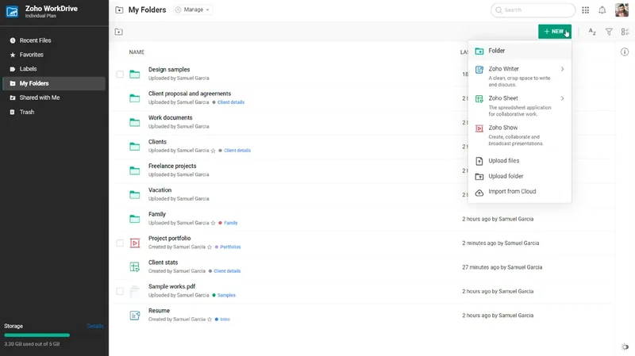Viewport: 635px width, 356px height.
Task: Click the Sample works.pdf file icon
Action: pyautogui.click(x=134, y=291)
